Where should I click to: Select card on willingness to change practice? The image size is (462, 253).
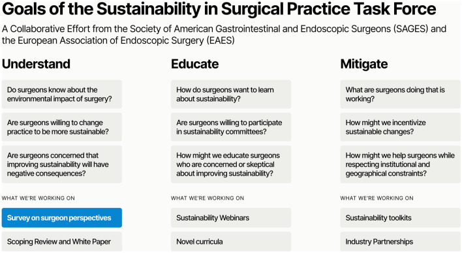pyautogui.click(x=62, y=127)
